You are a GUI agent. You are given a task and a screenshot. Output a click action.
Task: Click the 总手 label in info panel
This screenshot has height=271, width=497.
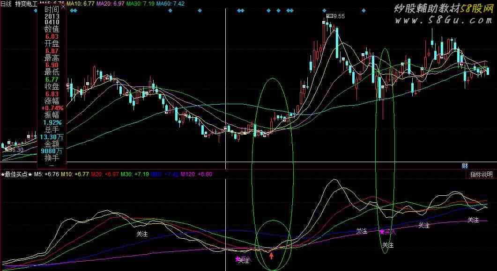[52, 129]
